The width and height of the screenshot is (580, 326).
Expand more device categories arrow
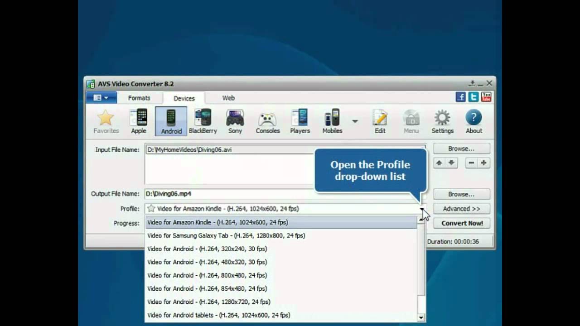355,121
